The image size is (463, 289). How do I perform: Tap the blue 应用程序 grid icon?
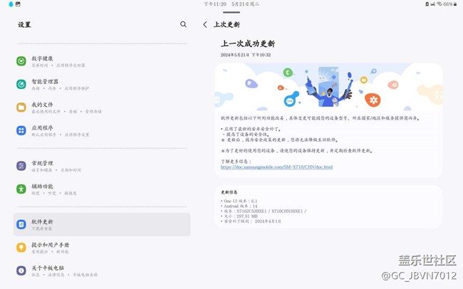(x=21, y=130)
